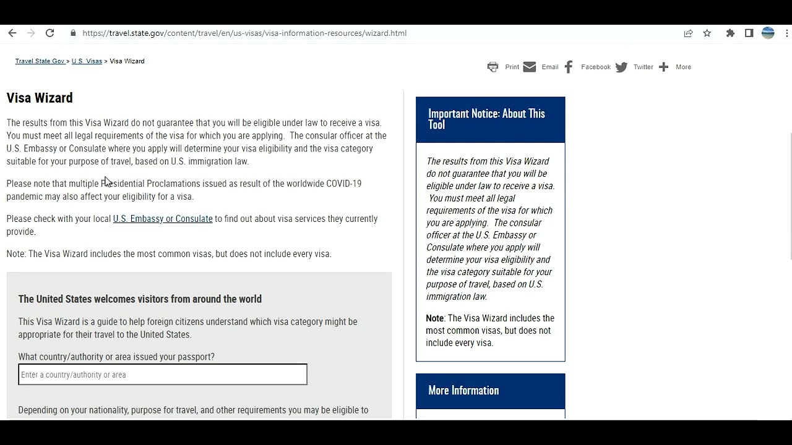Share this page from address bar
The image size is (792, 445).
click(x=688, y=33)
